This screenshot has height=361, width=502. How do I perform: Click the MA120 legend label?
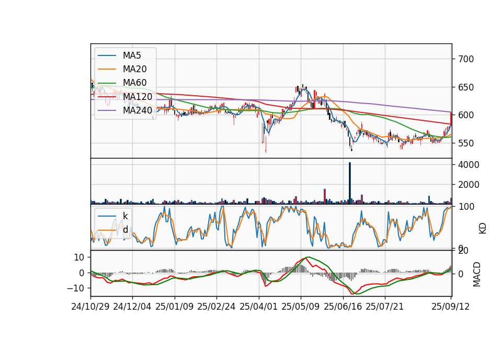(x=138, y=96)
